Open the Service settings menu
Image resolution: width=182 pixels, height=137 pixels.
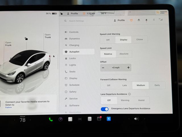(78, 98)
